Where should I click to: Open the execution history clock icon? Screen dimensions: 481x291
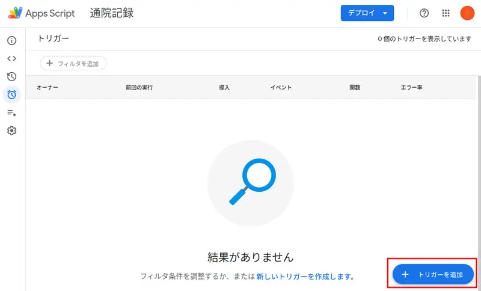pos(11,76)
